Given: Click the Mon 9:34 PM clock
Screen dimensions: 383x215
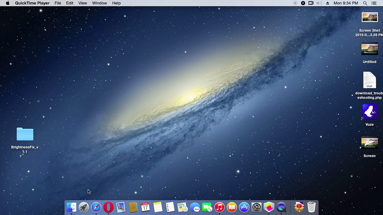Looking at the screenshot, I should [x=346, y=3].
